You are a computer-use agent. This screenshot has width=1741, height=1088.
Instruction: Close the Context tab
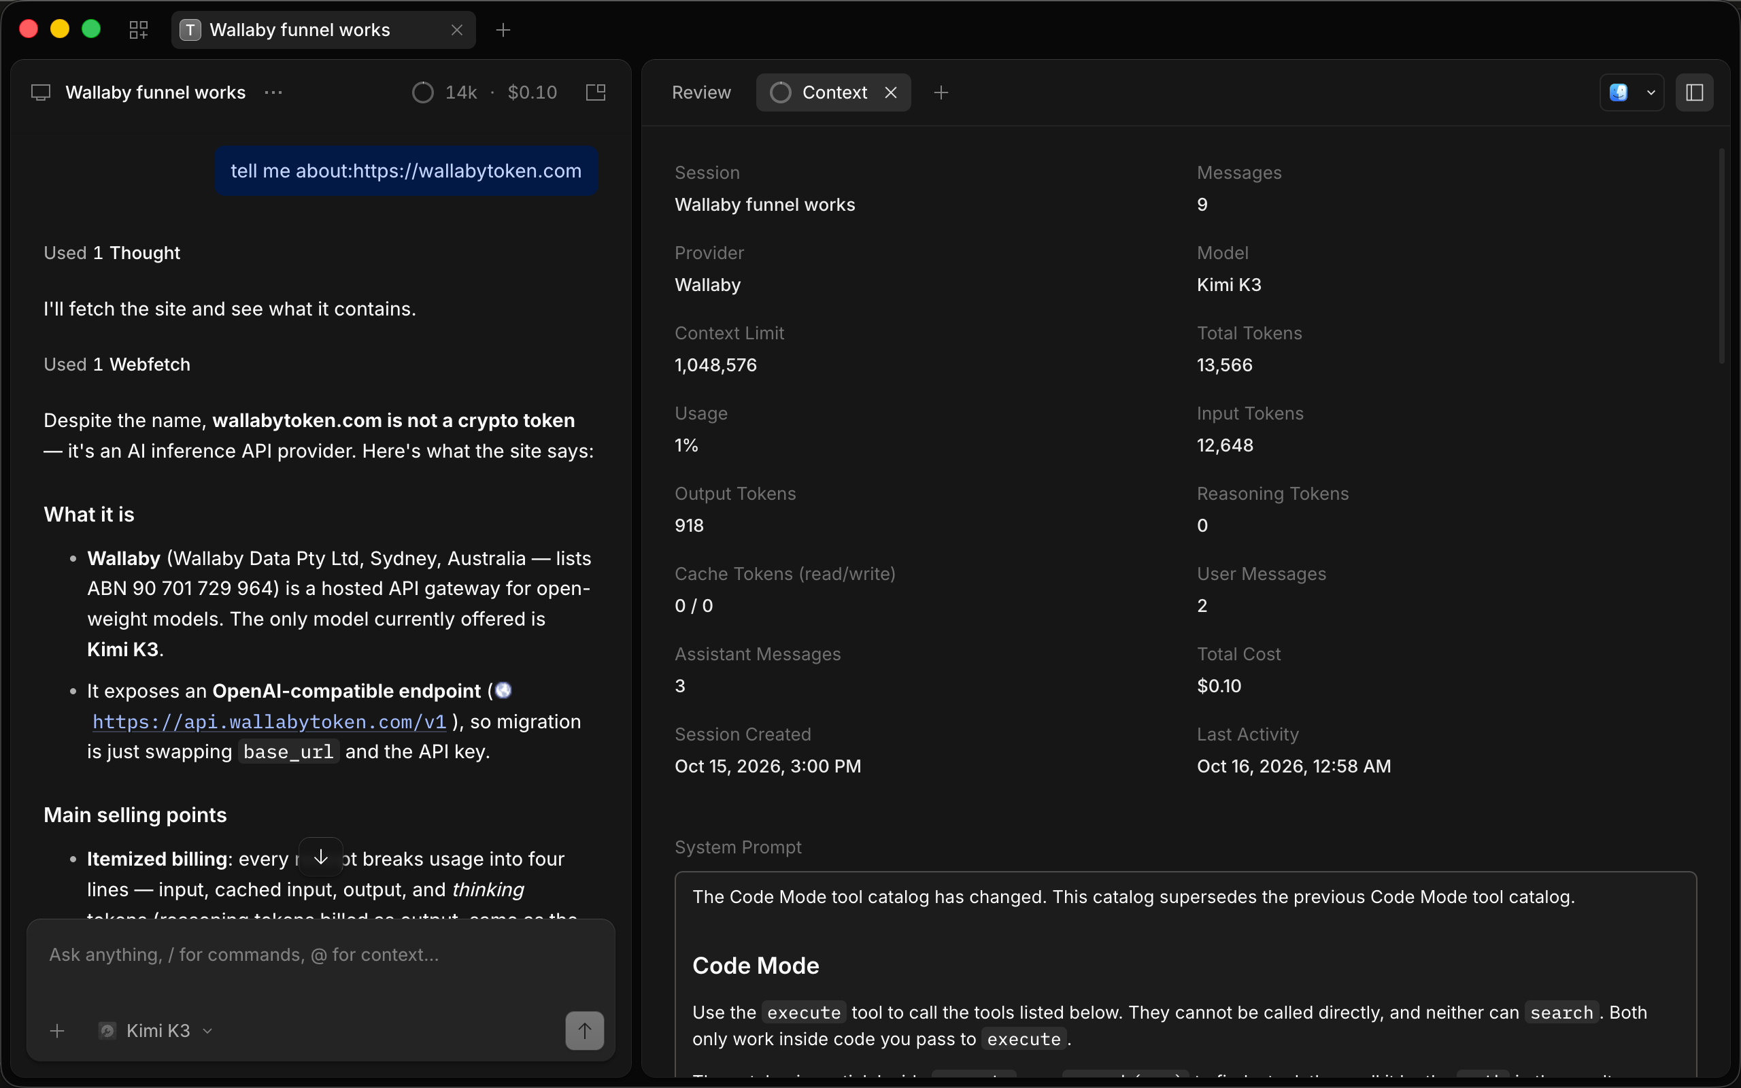(x=891, y=92)
